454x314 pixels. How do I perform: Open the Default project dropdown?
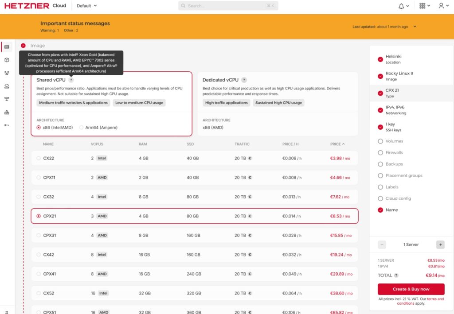point(86,6)
